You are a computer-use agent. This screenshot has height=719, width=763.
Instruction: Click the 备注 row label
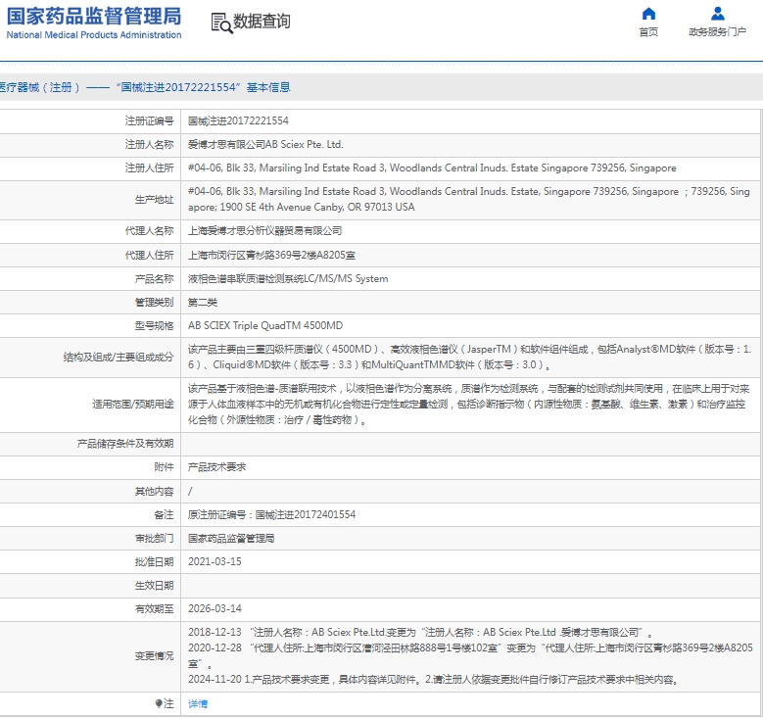[x=164, y=515]
